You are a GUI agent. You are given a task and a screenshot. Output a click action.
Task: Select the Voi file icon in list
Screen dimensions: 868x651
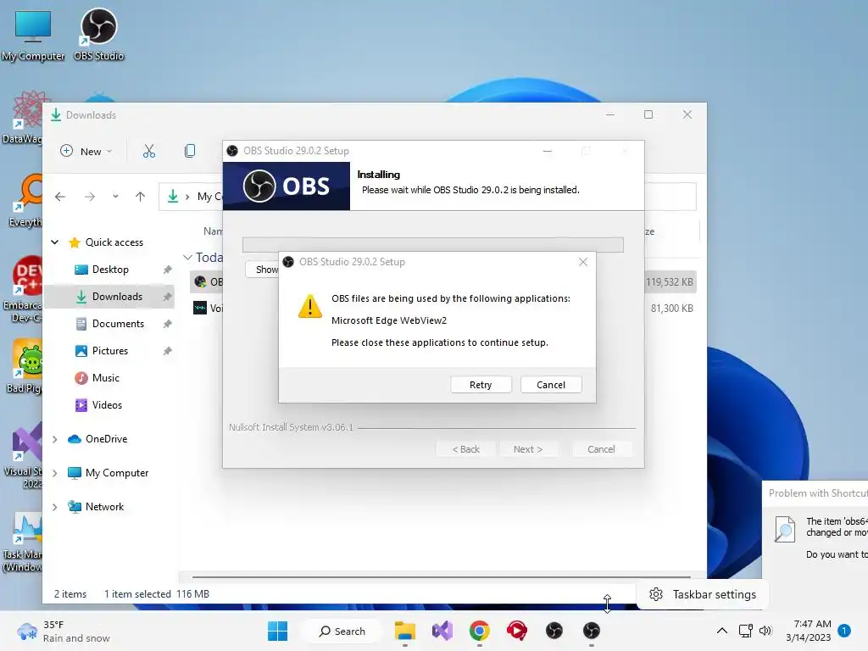200,308
